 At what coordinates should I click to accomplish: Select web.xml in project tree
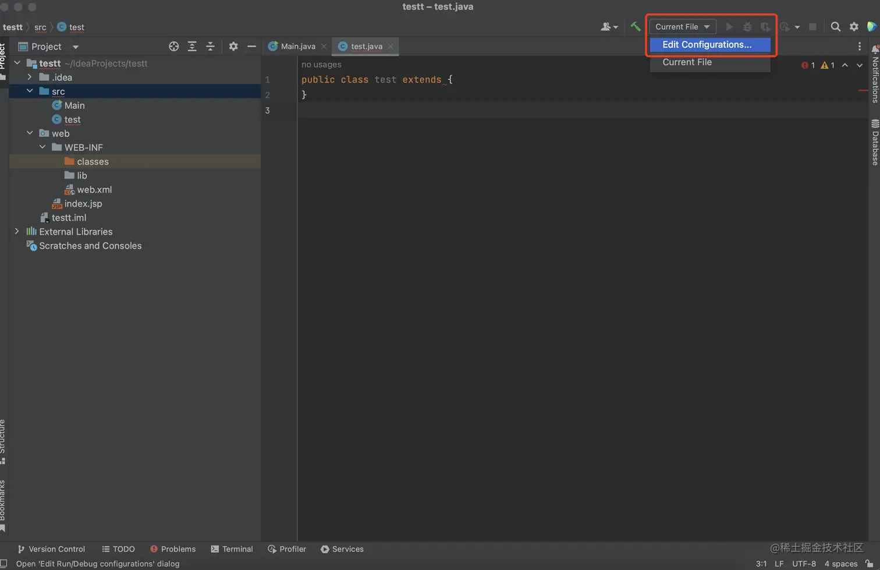coord(94,189)
